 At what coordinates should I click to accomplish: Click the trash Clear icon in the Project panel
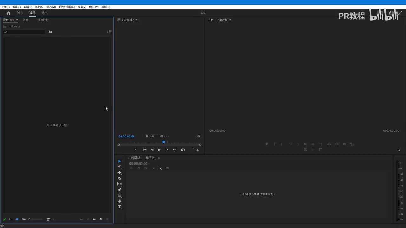[x=107, y=219]
